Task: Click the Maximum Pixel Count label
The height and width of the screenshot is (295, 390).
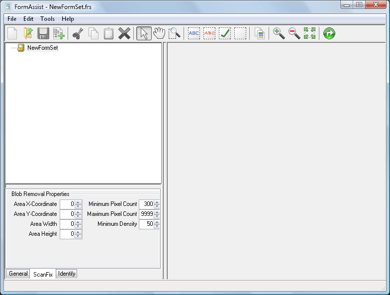Action: click(x=112, y=214)
